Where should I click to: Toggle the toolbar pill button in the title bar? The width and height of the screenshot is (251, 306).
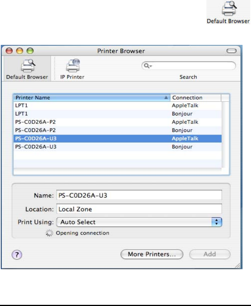231,51
